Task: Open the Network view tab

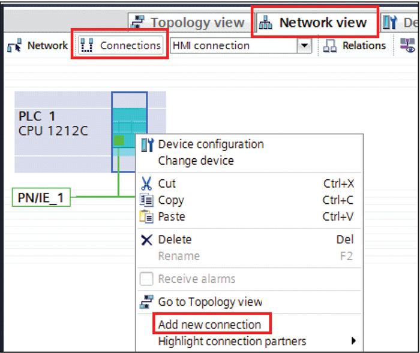Action: [314, 23]
